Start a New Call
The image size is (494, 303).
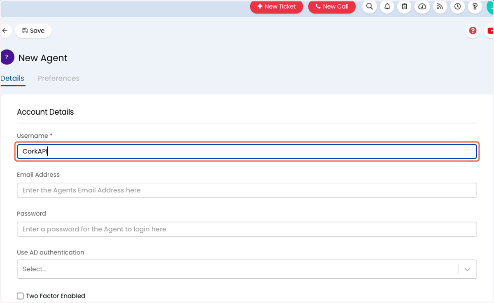(x=332, y=7)
